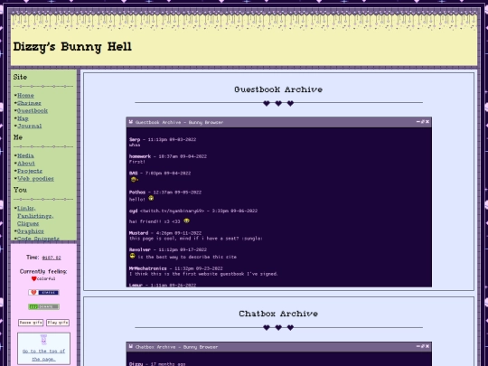Click the 'this page is cool' message text

[x=196, y=239]
